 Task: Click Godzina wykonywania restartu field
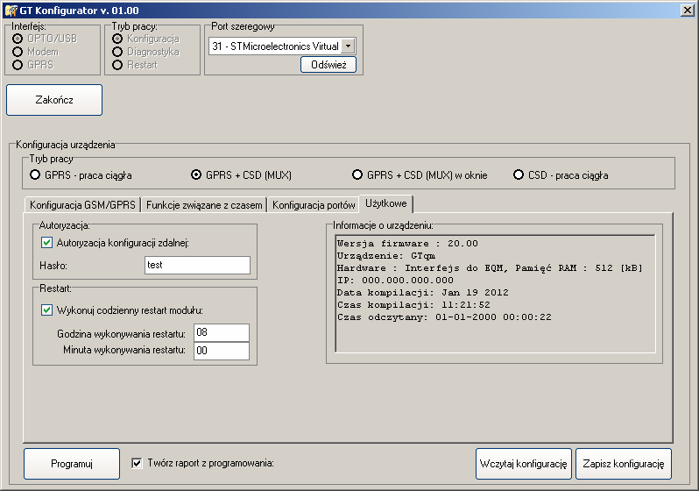coord(222,332)
